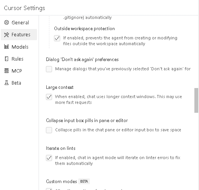
Task: Click the BETA badge next to Custom modes
Action: [84, 182]
